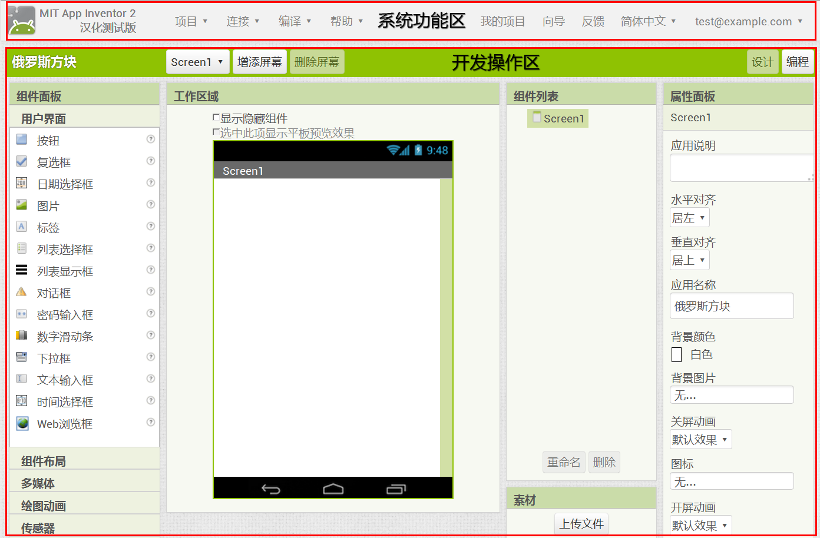Enable the 显示隐藏组件 checkbox
This screenshot has height=538, width=820.
click(216, 118)
